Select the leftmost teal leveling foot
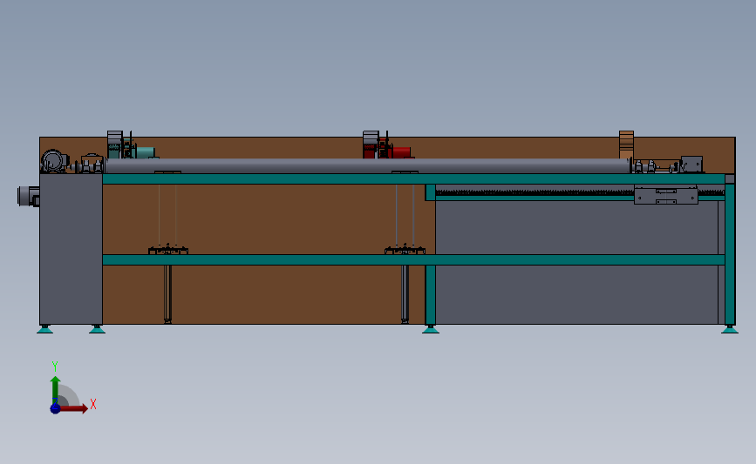The image size is (756, 464). 44,329
